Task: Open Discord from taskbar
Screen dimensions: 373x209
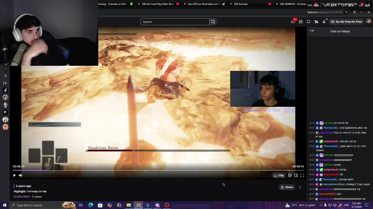Action: [x=157, y=205]
